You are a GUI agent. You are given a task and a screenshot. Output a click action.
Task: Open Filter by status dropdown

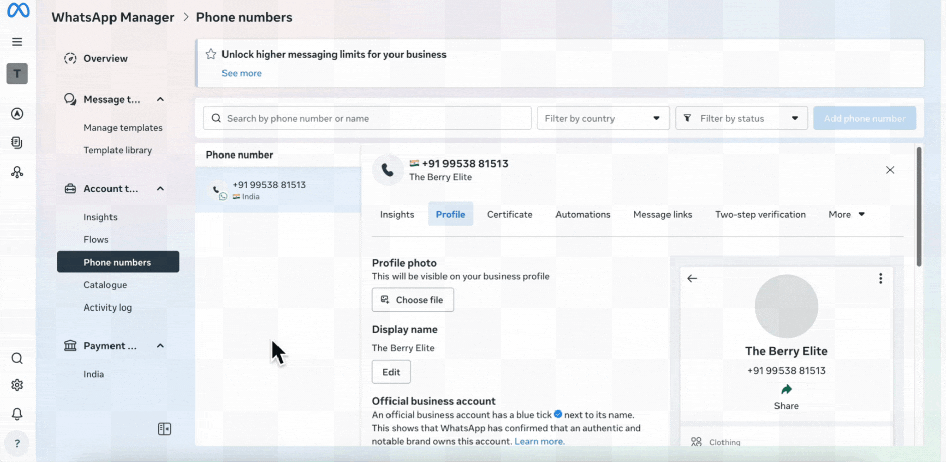click(x=742, y=118)
